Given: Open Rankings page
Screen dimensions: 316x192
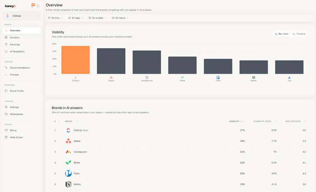Looking at the screenshot, I should coord(22,44).
